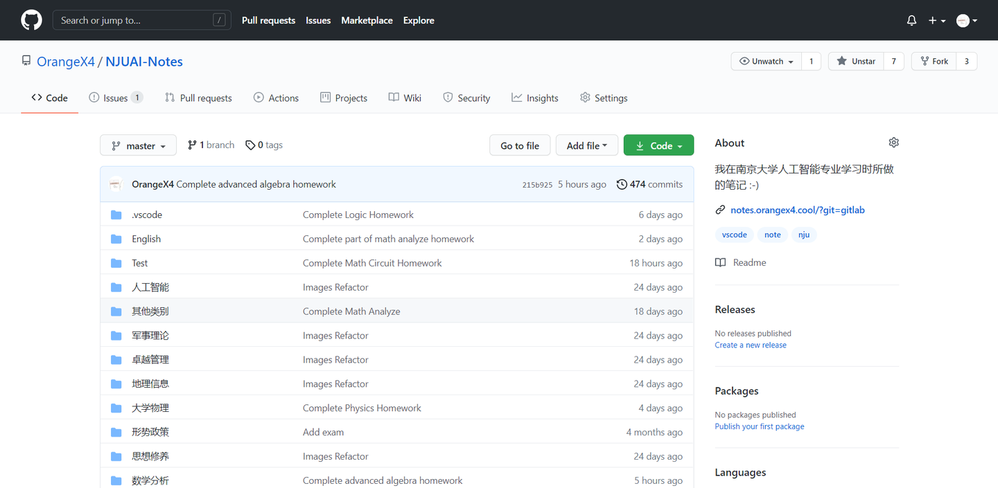Viewport: 998px width, 488px height.
Task: Select the vscode topic tag
Action: 734,235
